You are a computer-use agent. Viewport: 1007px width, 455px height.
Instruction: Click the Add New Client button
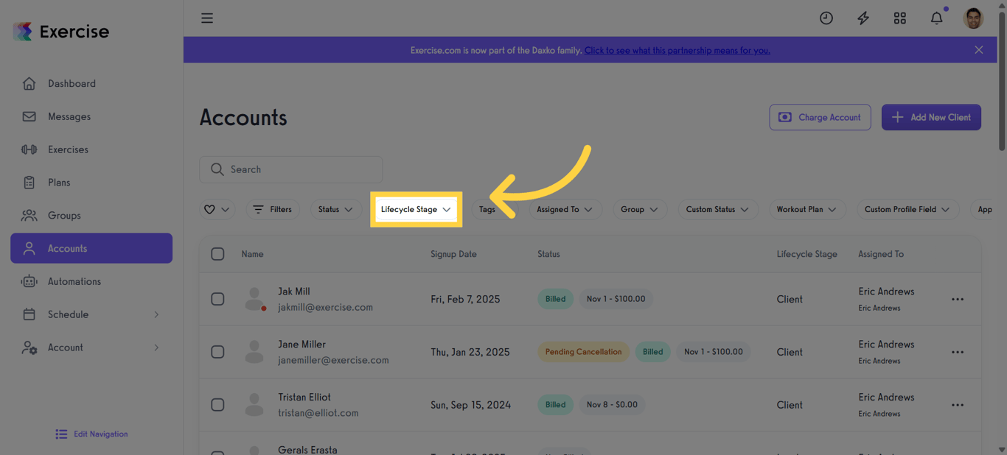coord(931,117)
